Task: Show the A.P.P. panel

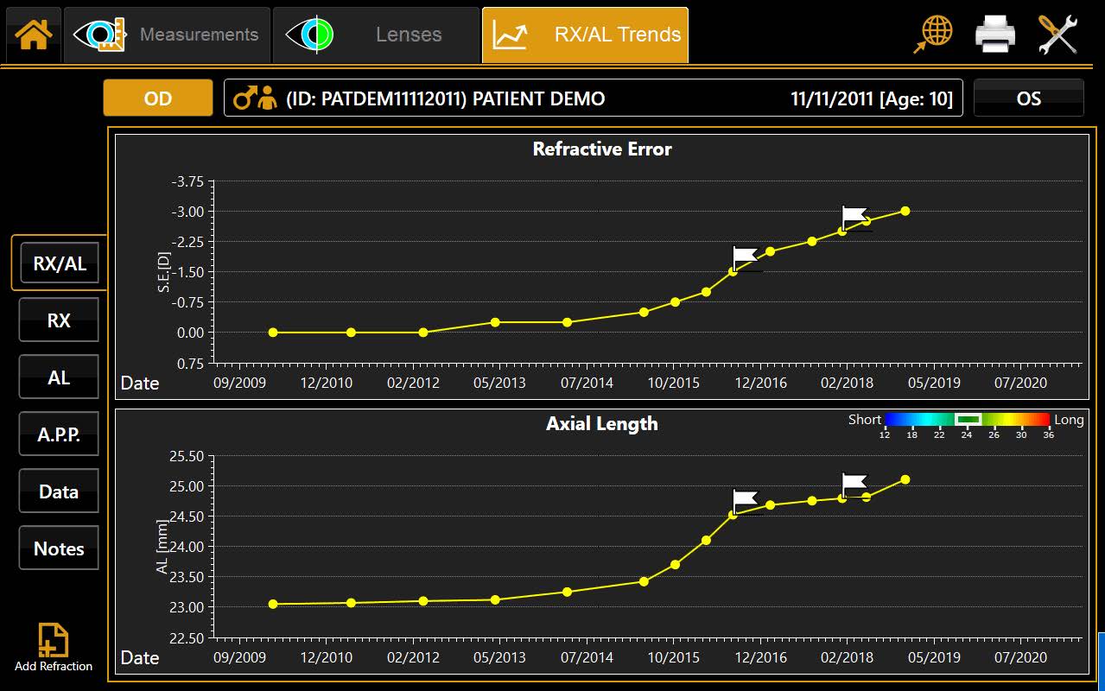Action: click(58, 434)
